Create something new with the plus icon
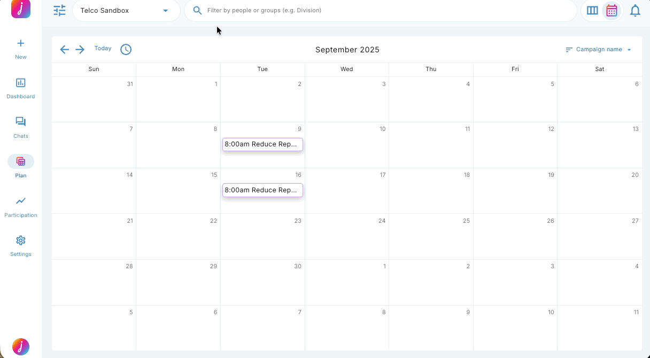650x358 pixels. coord(20,43)
